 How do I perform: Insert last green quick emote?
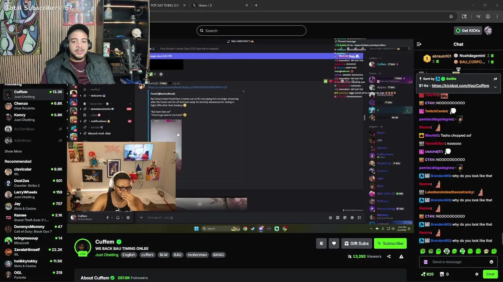[x=494, y=251]
